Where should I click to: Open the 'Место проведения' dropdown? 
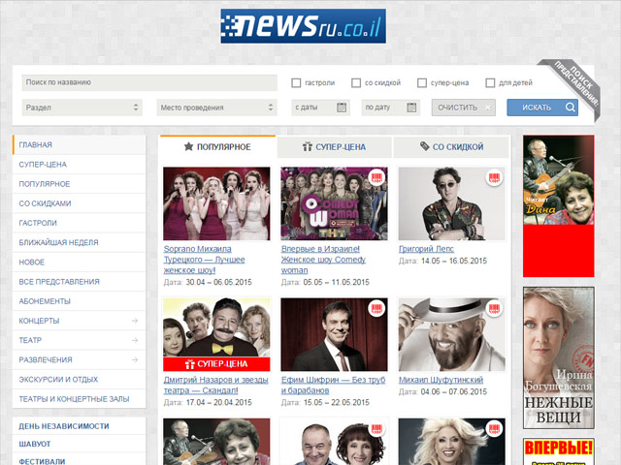pyautogui.click(x=216, y=108)
